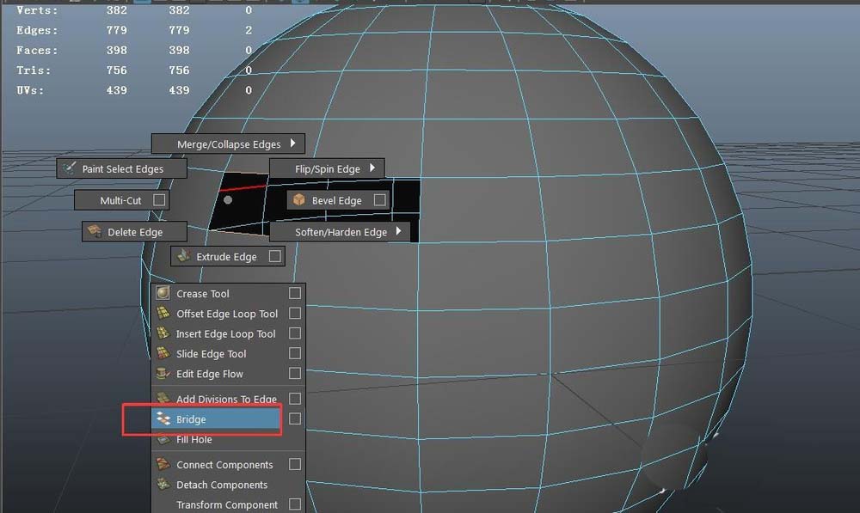Open Slide Edge Tool option box
This screenshot has height=513, width=860.
294,353
